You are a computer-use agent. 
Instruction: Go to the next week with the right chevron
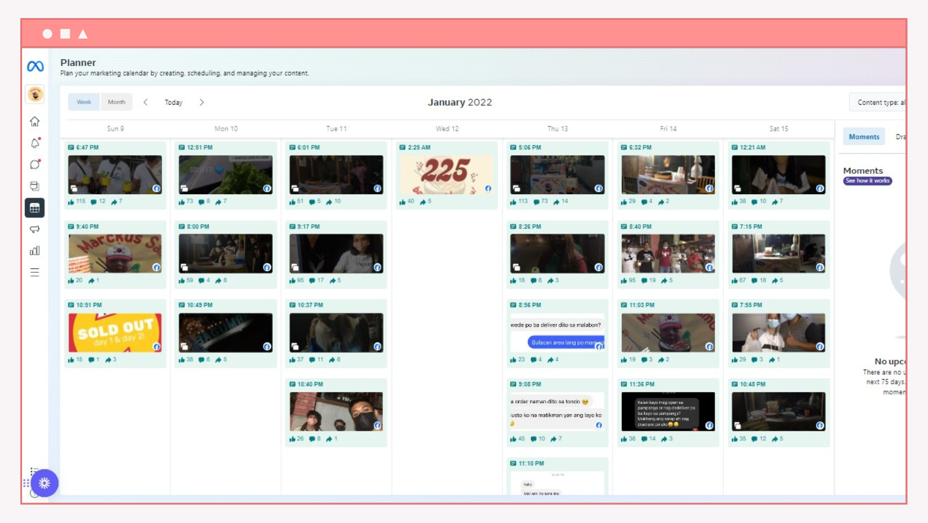click(x=201, y=102)
